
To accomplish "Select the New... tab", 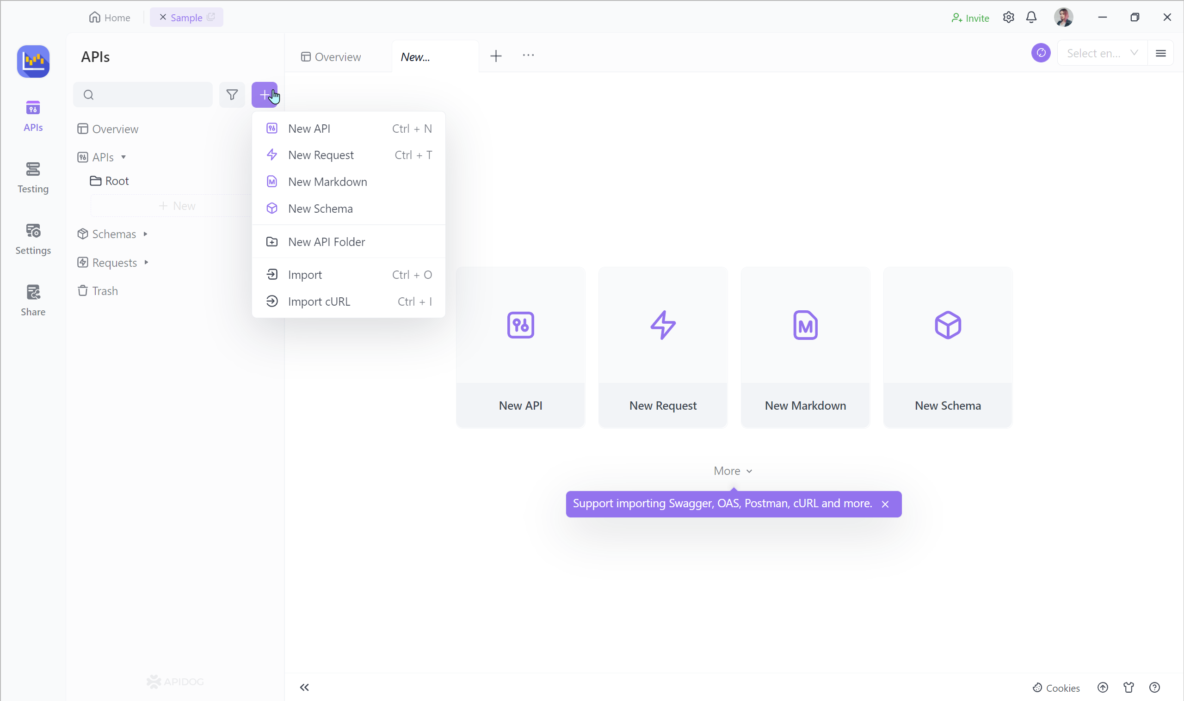I will pos(415,57).
